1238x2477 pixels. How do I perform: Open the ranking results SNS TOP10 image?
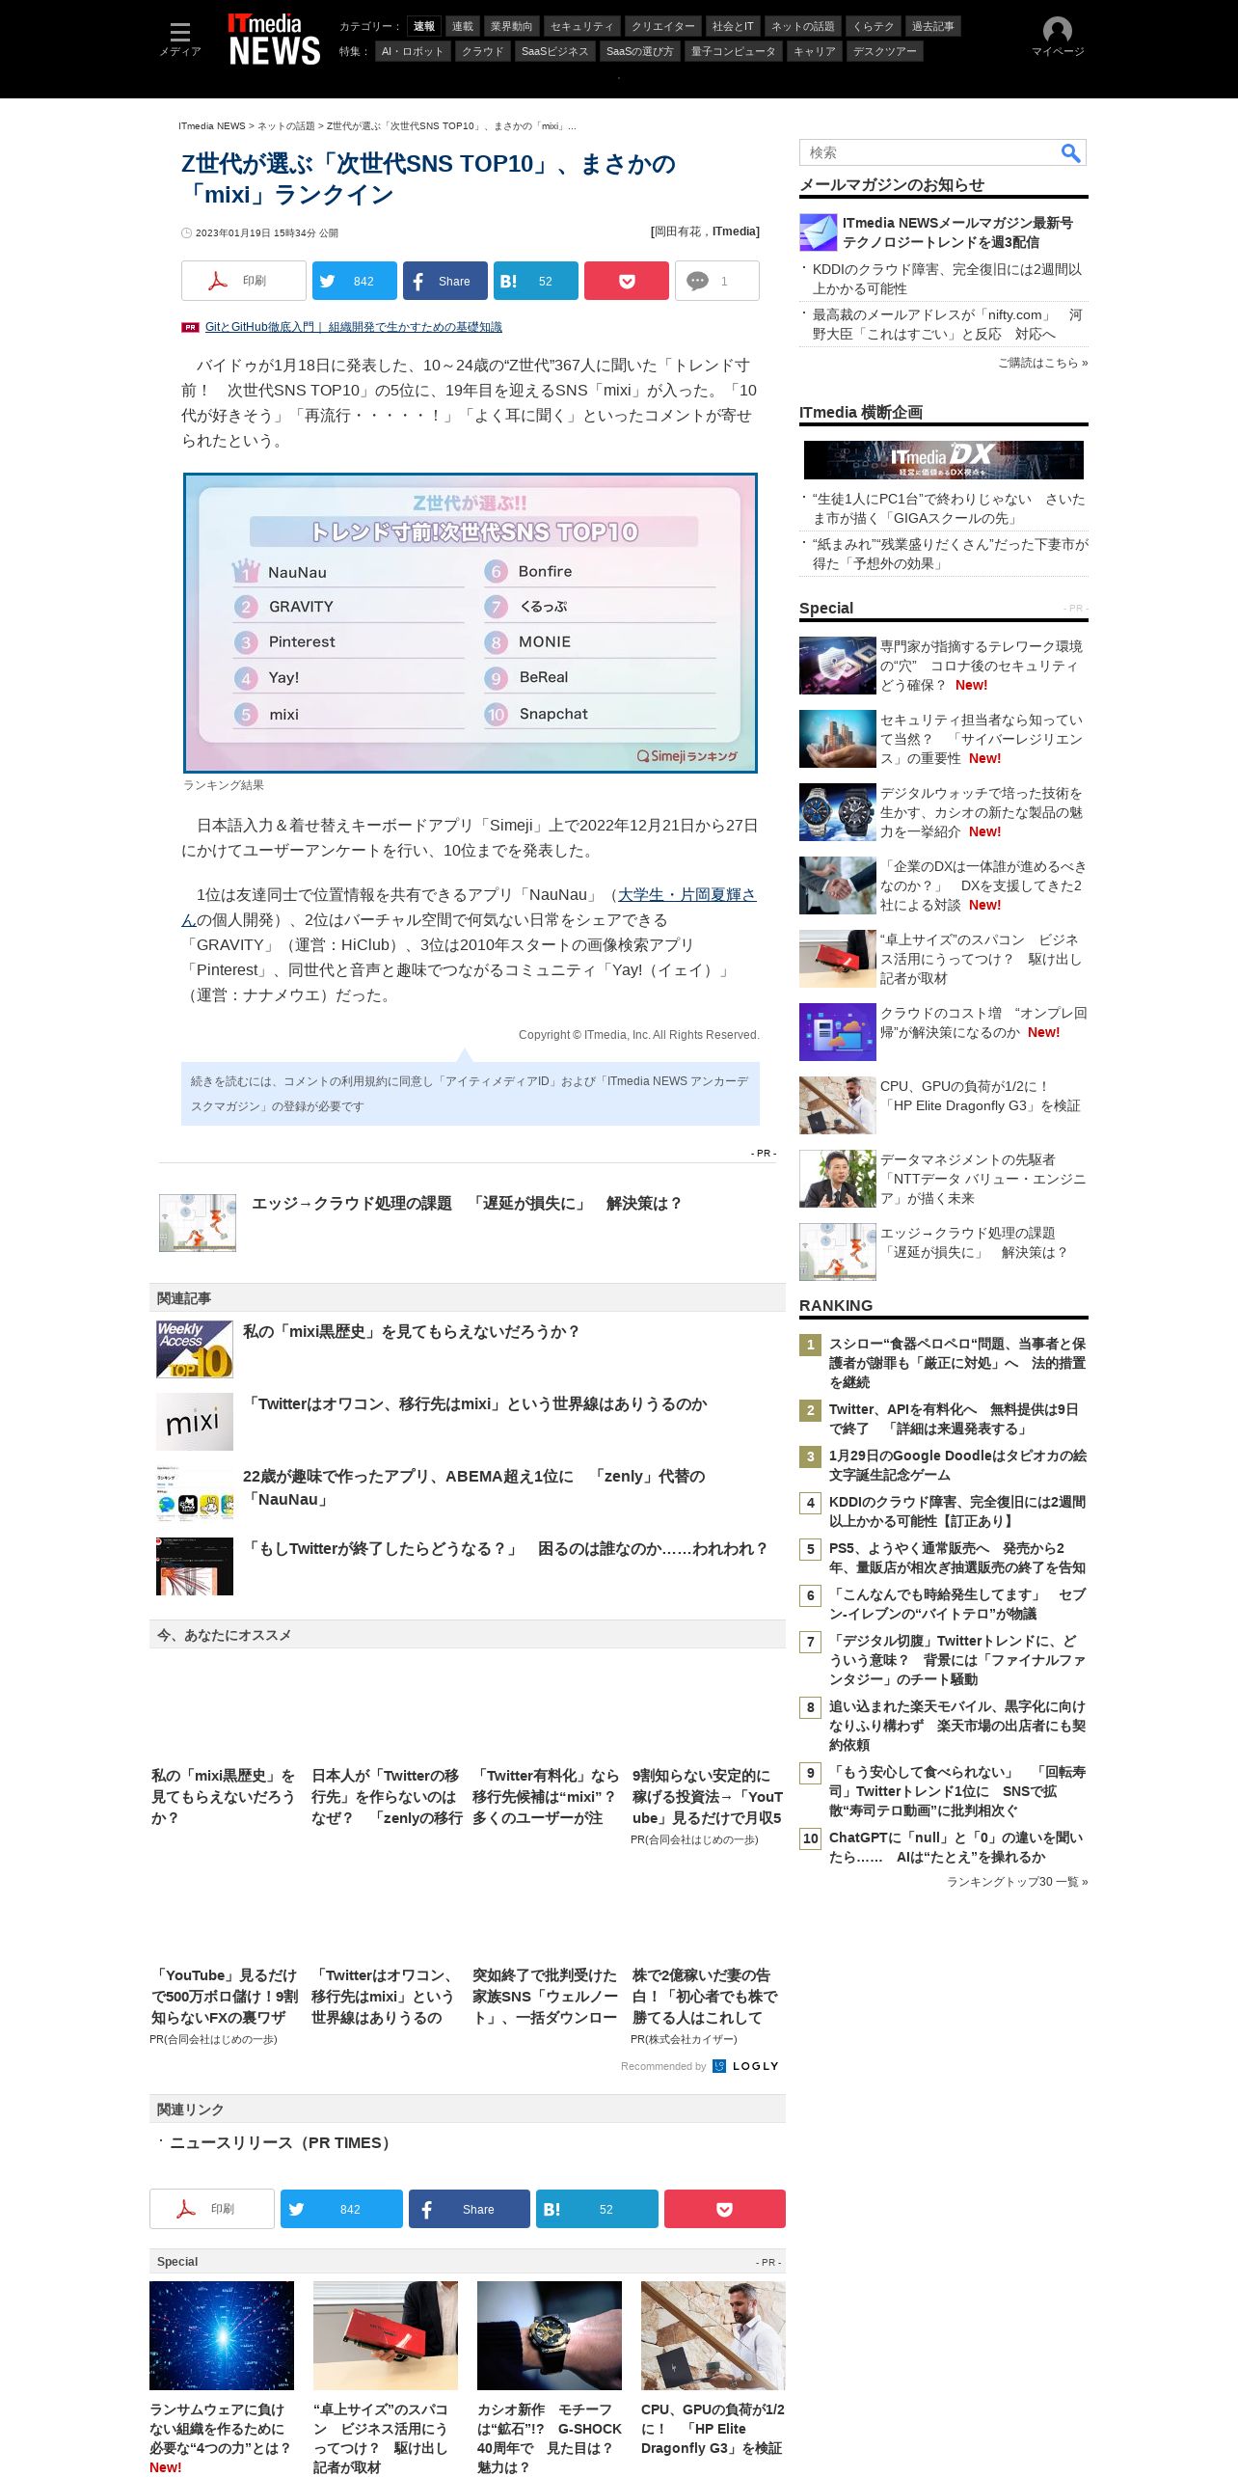coord(471,623)
